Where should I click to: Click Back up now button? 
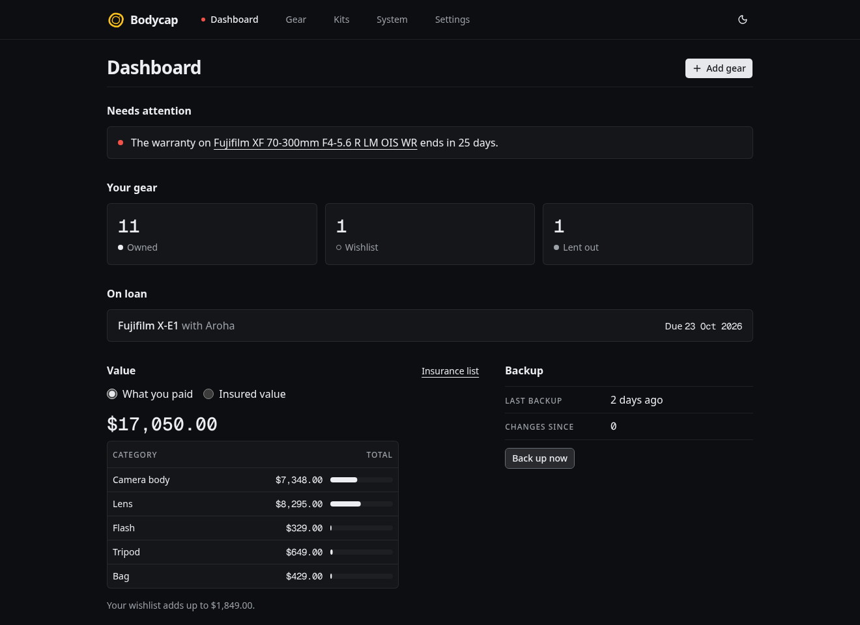coord(539,458)
